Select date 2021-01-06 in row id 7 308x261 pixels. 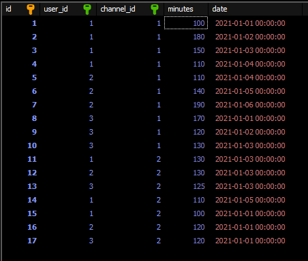(250, 105)
